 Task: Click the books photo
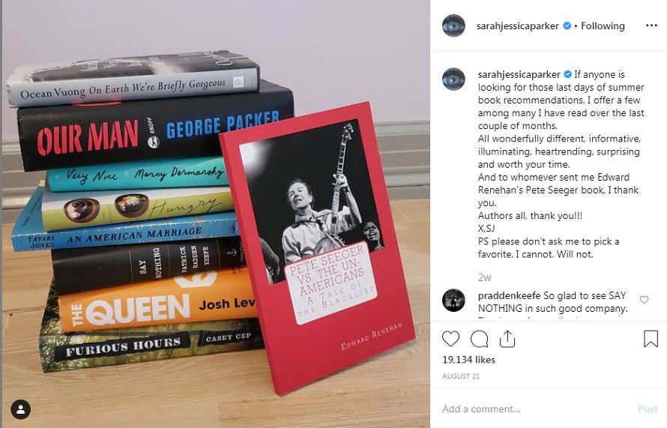pyautogui.click(x=216, y=214)
